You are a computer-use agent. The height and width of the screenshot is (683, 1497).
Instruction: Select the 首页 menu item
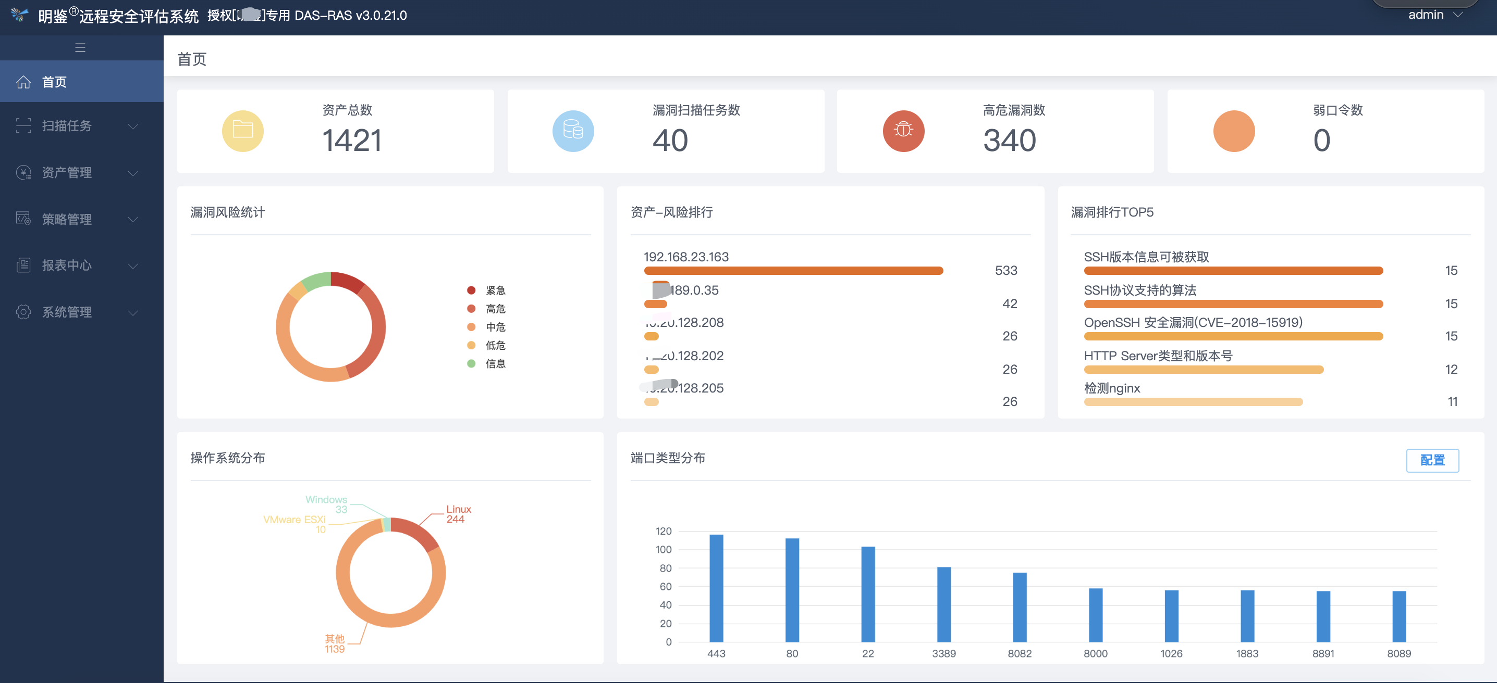click(x=55, y=82)
